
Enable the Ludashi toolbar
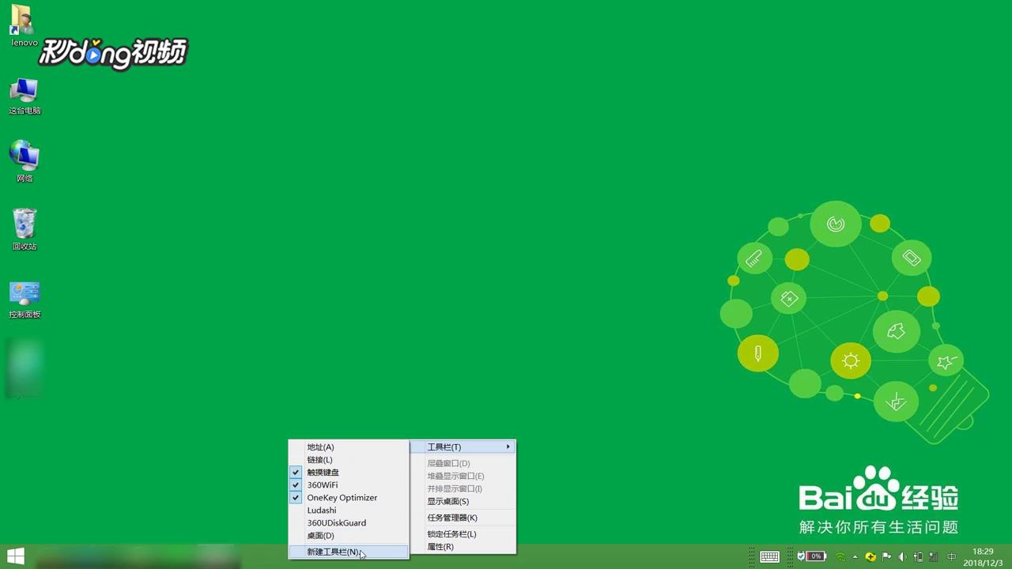pos(349,511)
